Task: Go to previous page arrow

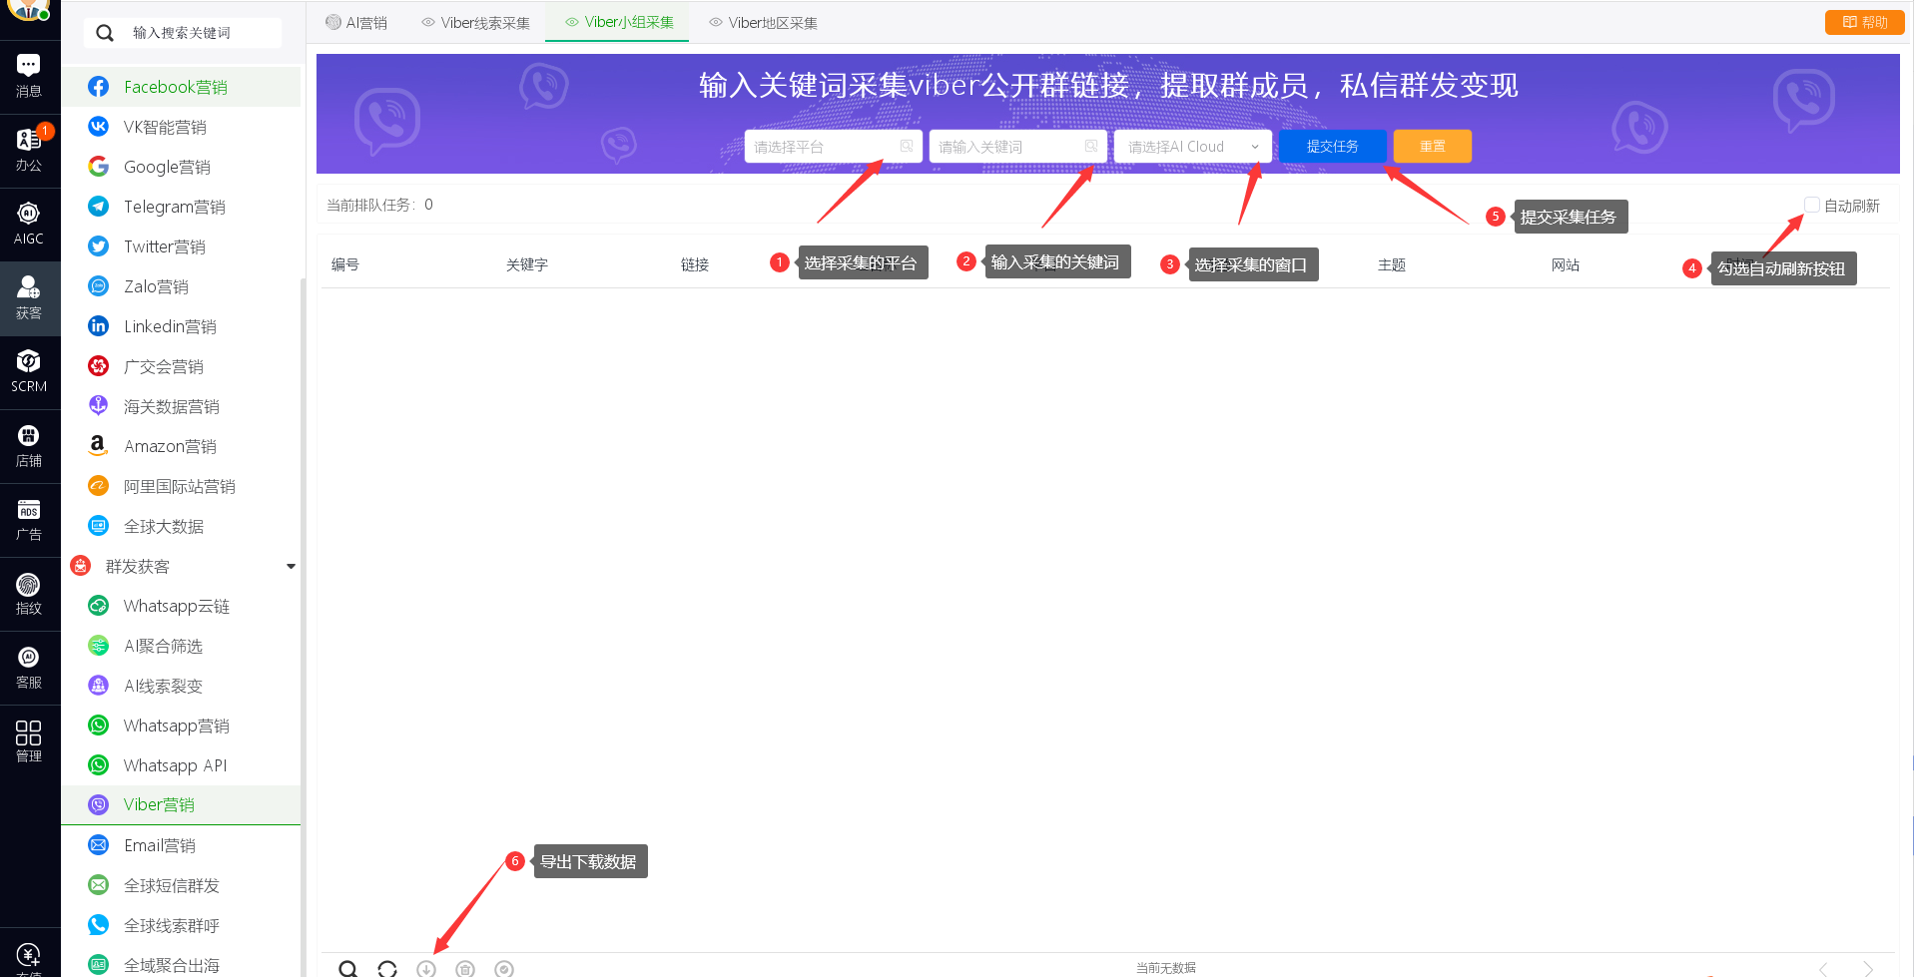Action: coord(1823,968)
